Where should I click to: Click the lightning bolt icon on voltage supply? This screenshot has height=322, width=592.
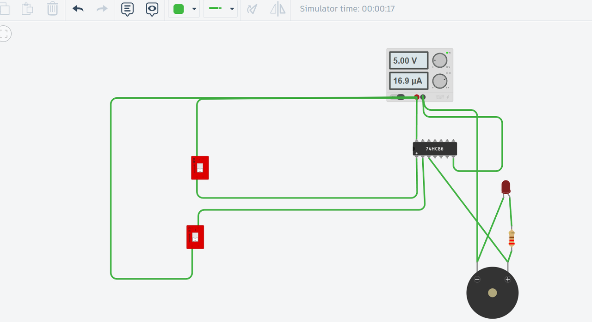(x=447, y=97)
